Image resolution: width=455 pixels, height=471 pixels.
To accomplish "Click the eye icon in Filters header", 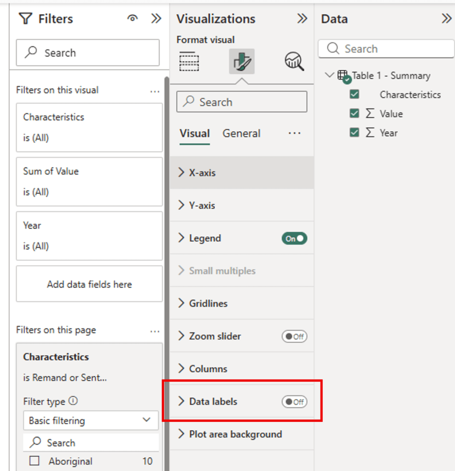I will (133, 18).
